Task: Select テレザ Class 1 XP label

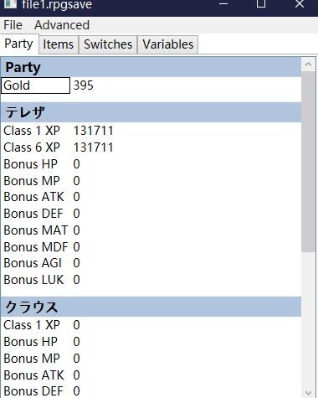Action: pos(32,131)
